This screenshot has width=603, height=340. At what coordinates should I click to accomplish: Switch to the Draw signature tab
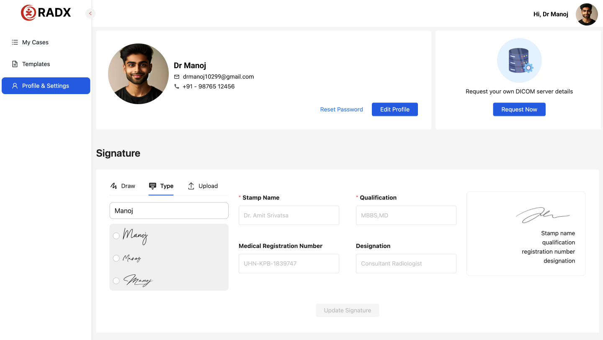pos(123,186)
